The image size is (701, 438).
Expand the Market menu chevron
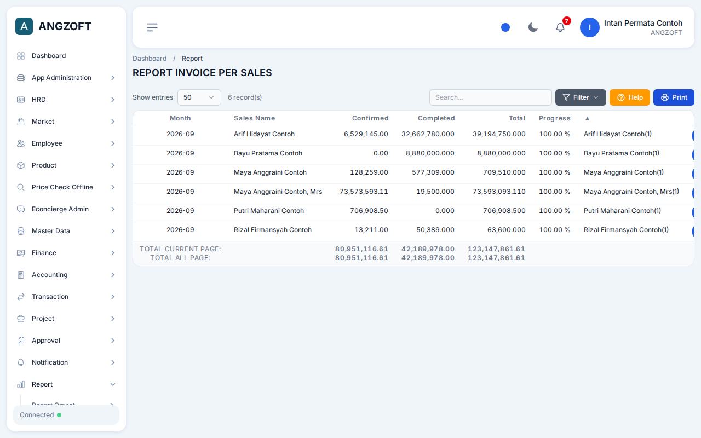click(113, 122)
